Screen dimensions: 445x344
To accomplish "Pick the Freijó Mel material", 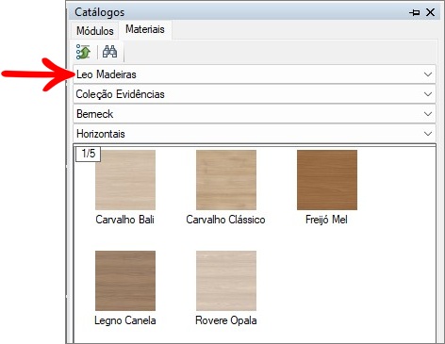I will pos(327,180).
